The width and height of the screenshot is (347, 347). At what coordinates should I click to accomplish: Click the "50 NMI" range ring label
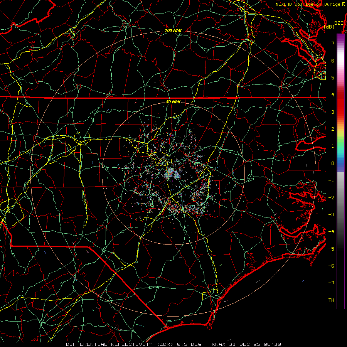(x=173, y=102)
